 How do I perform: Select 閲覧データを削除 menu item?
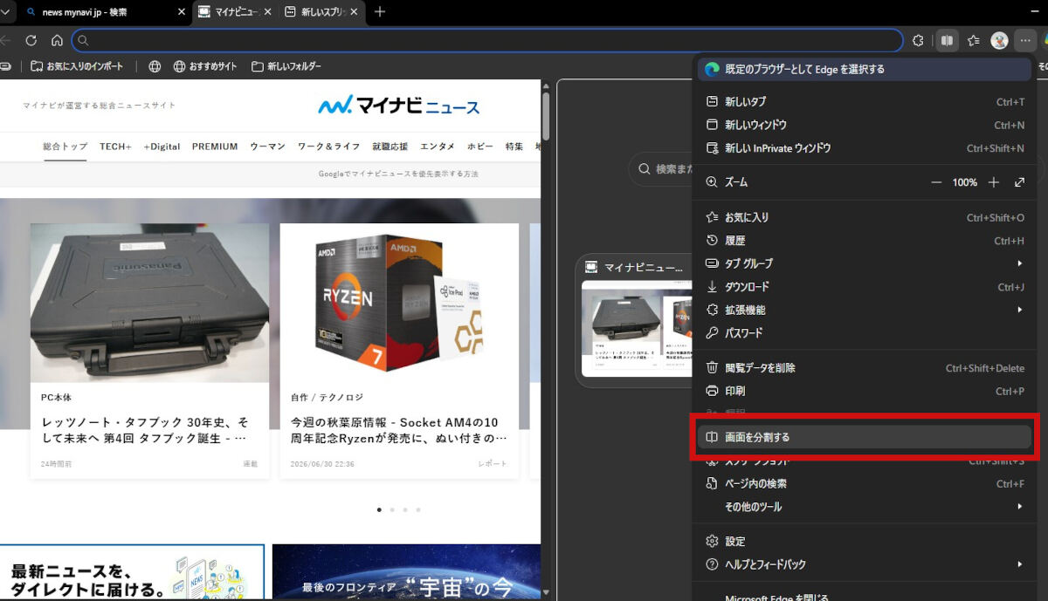(x=865, y=368)
